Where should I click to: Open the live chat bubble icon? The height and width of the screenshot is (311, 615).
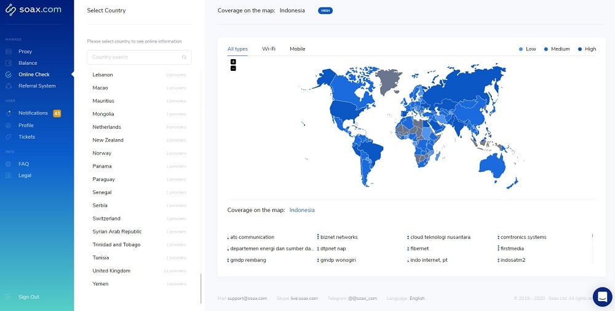(x=603, y=297)
